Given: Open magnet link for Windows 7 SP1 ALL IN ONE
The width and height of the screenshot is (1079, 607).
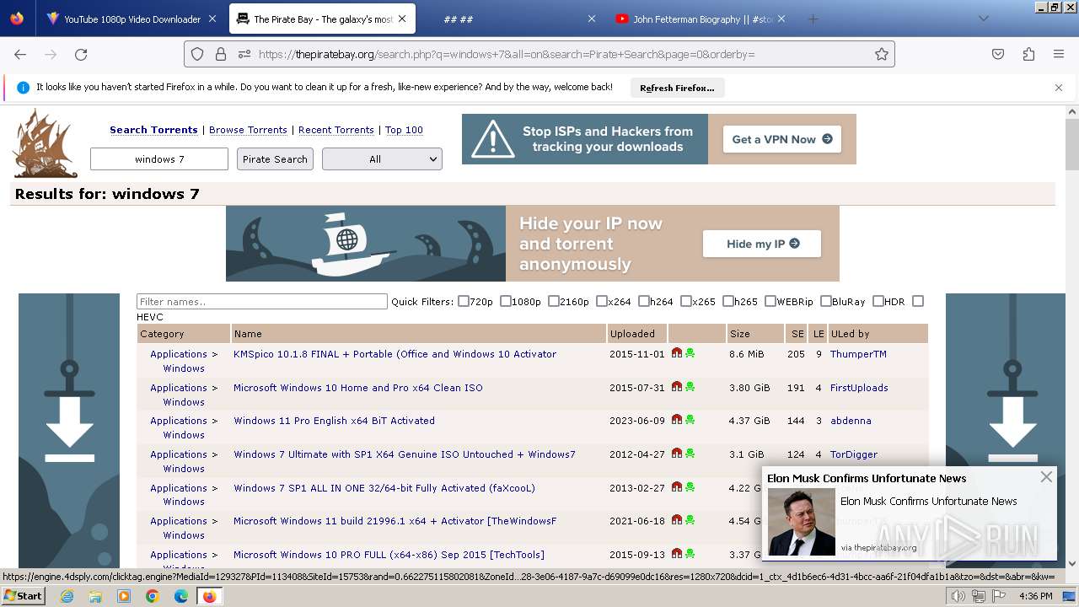Looking at the screenshot, I should [x=676, y=487].
